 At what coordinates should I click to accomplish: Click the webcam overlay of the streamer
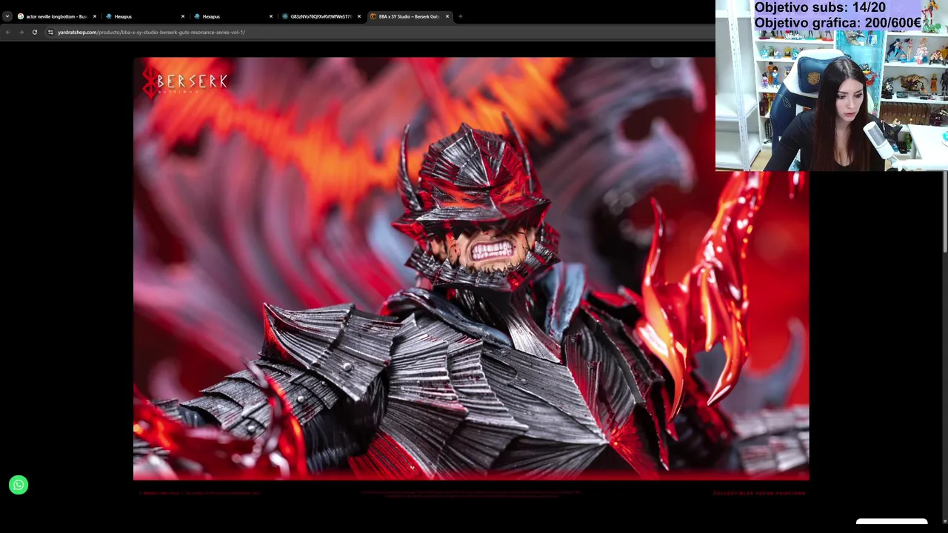point(832,86)
